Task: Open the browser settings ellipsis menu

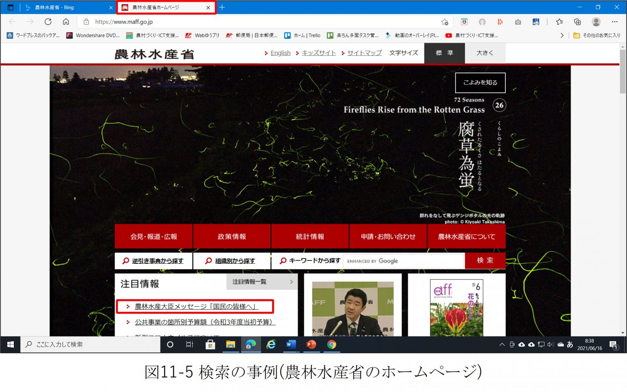Action: coord(614,22)
